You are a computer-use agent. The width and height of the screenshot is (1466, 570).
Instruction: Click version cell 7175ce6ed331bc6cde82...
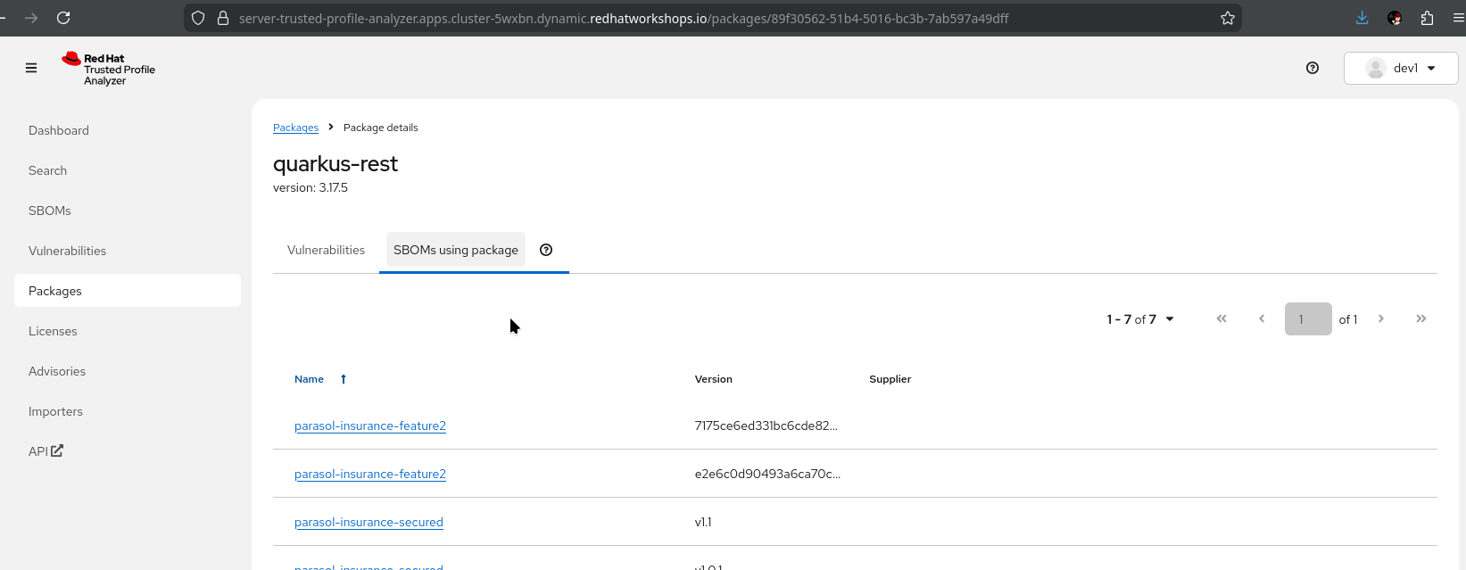coord(766,425)
